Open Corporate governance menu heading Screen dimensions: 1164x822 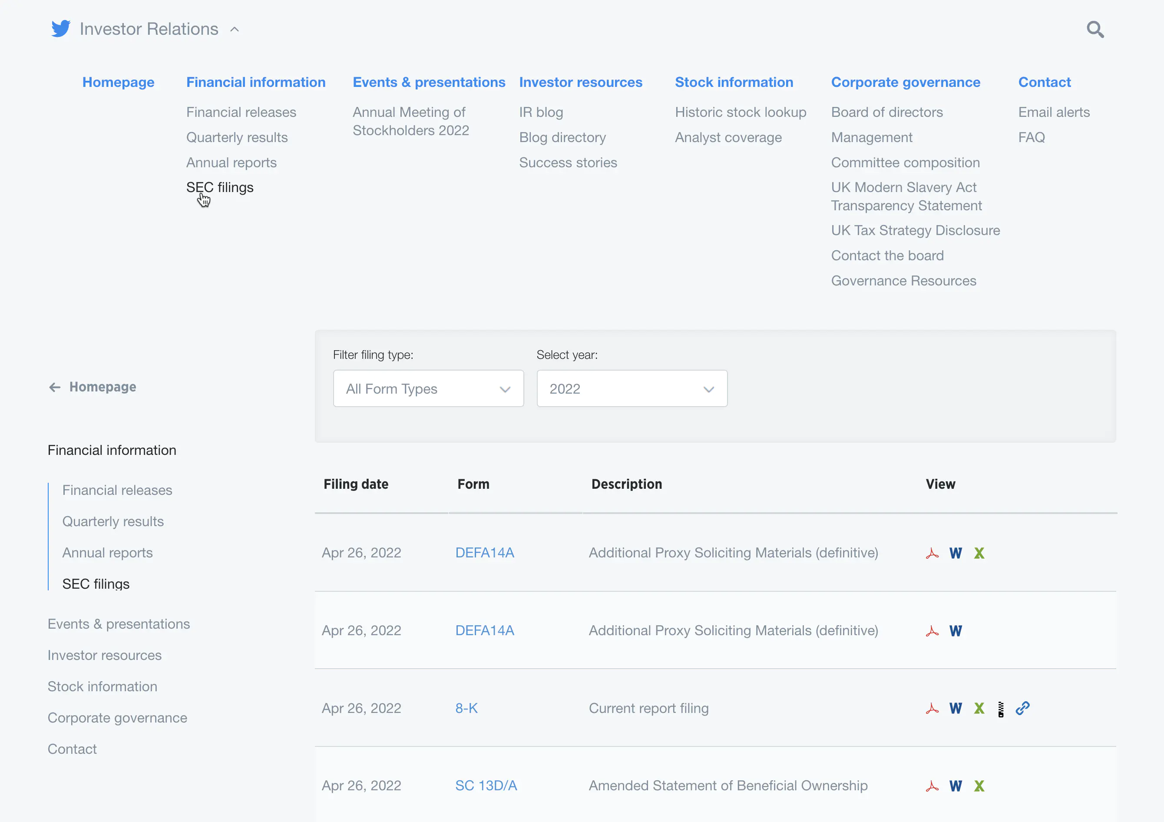tap(905, 82)
